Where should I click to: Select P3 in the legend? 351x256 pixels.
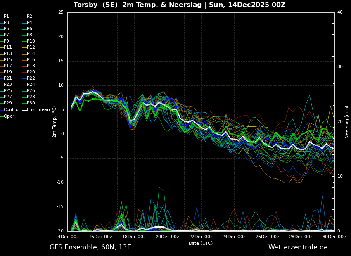[x=5, y=23]
